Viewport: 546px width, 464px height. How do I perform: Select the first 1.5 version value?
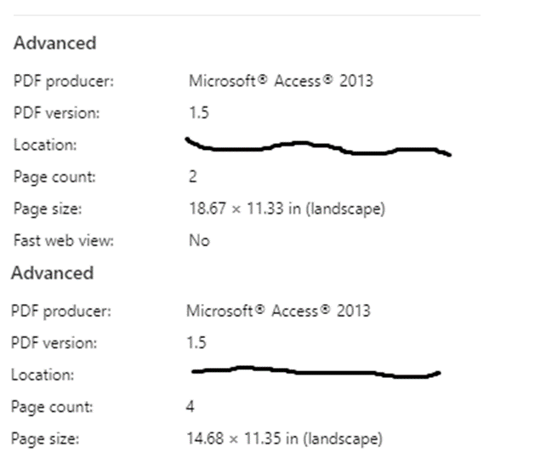coord(199,112)
